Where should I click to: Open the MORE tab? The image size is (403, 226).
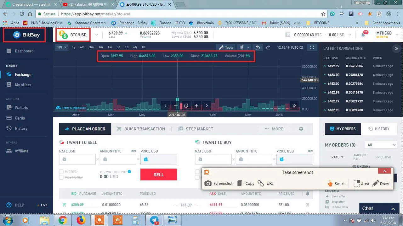point(274,129)
